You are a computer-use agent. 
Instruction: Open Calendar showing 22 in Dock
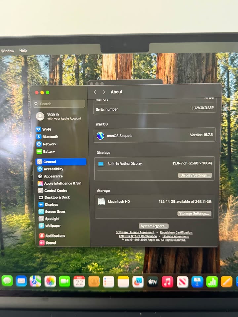(79, 281)
